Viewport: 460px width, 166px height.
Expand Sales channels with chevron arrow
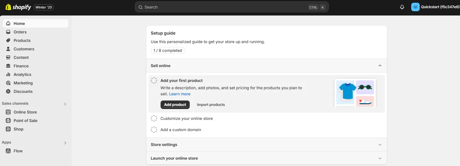point(65,104)
